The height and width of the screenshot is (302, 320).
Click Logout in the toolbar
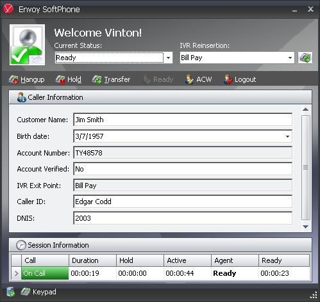click(240, 79)
